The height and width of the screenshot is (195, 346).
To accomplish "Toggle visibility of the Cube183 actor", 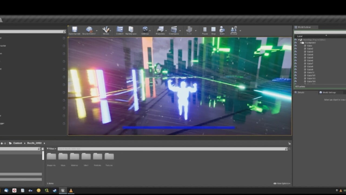I will 295,79.
